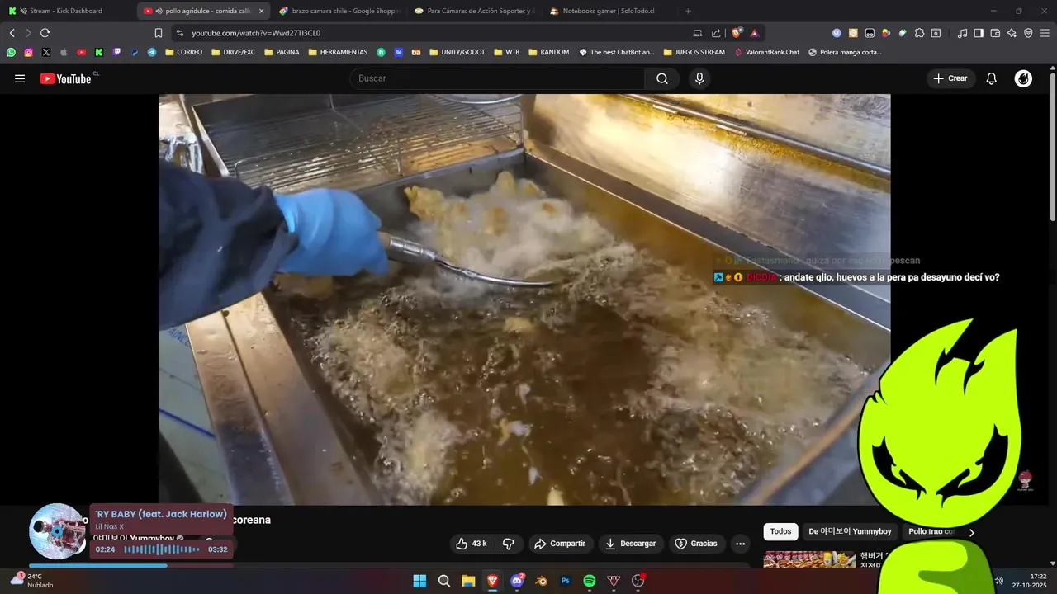Open Windows Start menu

419,581
